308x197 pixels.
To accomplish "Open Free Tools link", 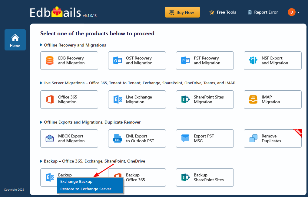I will [223, 12].
